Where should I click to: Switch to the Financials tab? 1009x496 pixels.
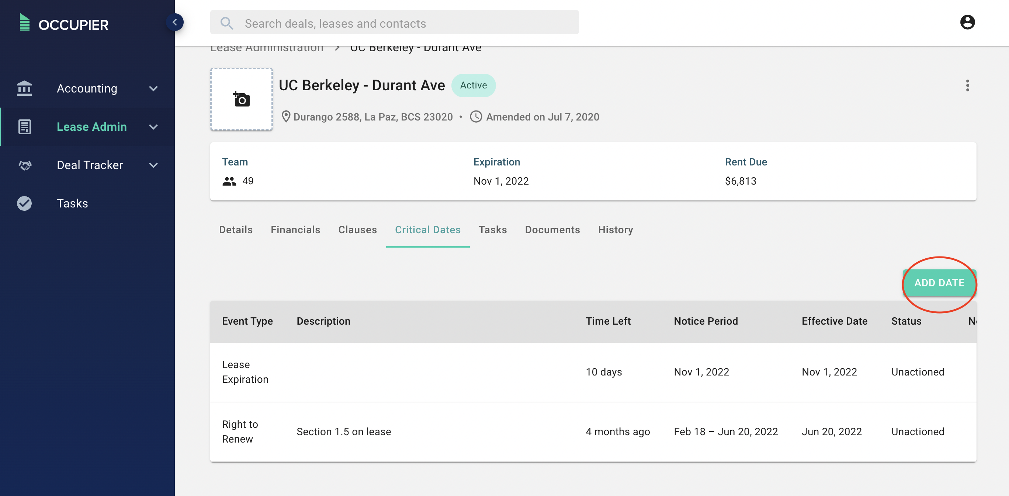tap(295, 230)
